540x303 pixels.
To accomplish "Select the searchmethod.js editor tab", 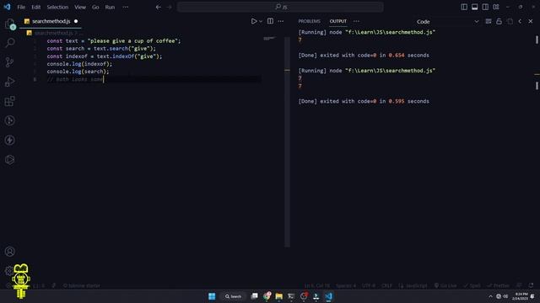I will (51, 21).
